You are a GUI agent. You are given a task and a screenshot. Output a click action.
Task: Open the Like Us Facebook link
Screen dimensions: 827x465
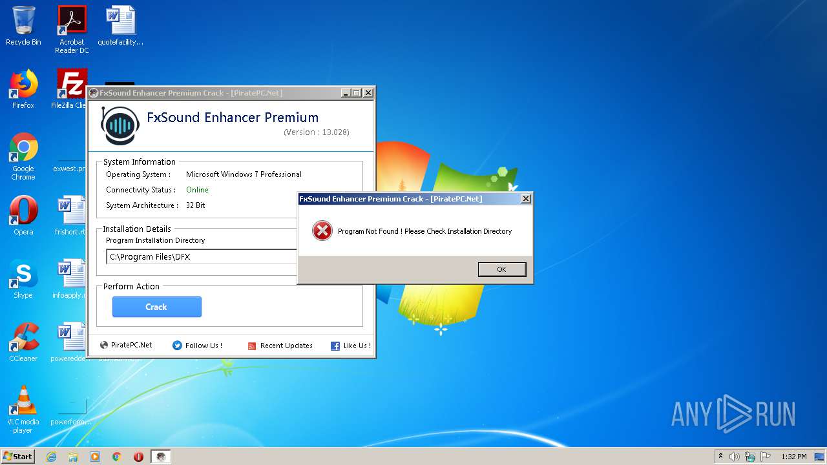tap(350, 346)
